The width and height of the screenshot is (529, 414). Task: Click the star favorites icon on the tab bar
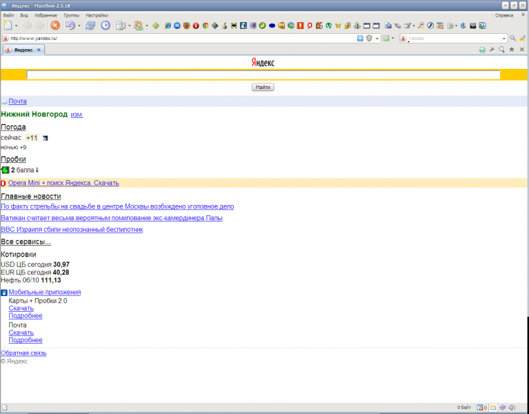[512, 50]
